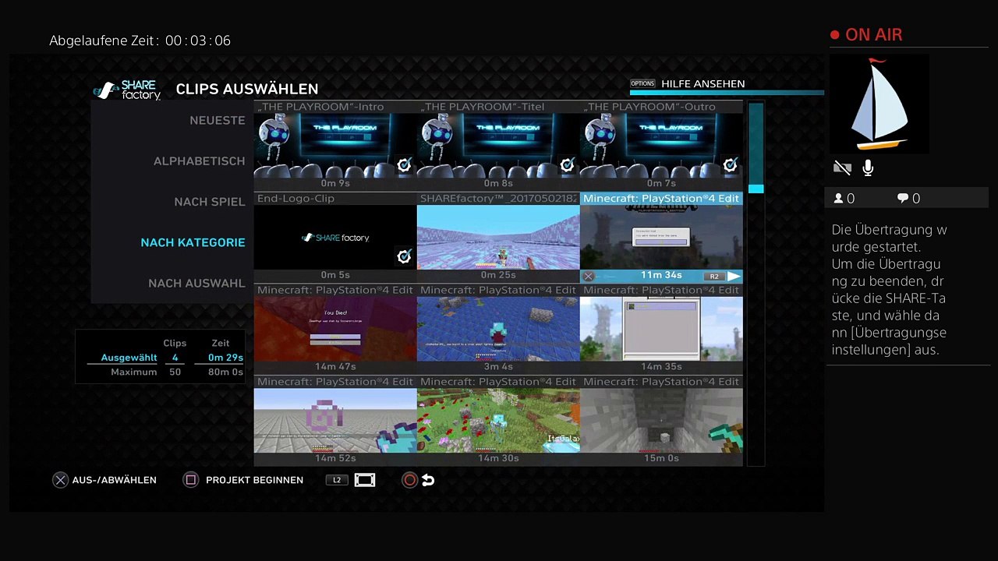The width and height of the screenshot is (998, 561).
Task: Click the AUS-/ABWÄHLEN label
Action: (115, 480)
